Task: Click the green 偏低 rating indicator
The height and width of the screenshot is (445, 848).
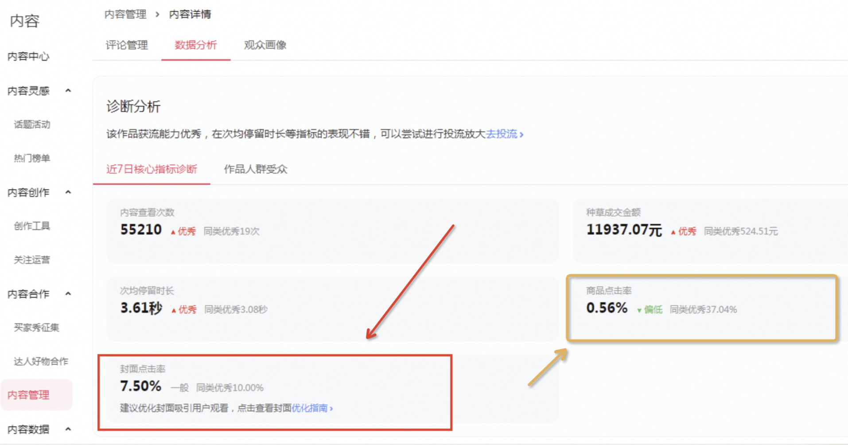Action: pos(650,309)
